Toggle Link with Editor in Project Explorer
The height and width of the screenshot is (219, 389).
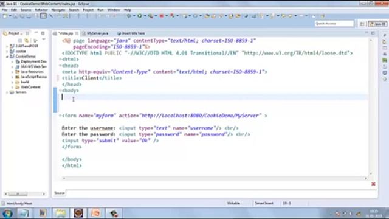(x=27, y=40)
